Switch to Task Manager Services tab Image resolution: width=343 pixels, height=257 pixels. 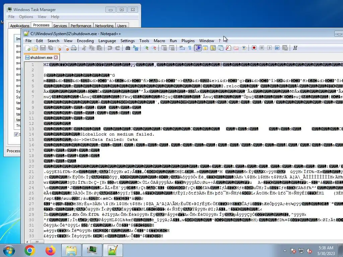tap(60, 25)
